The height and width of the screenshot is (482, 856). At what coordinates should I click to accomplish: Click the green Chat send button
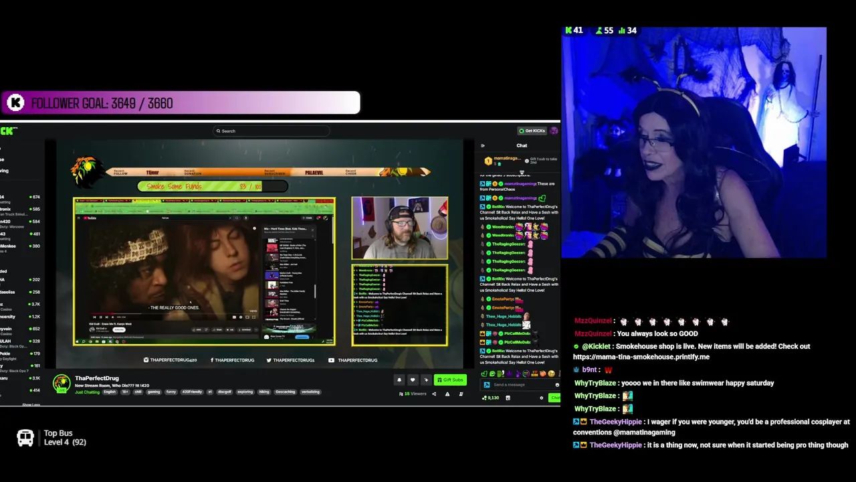point(555,398)
